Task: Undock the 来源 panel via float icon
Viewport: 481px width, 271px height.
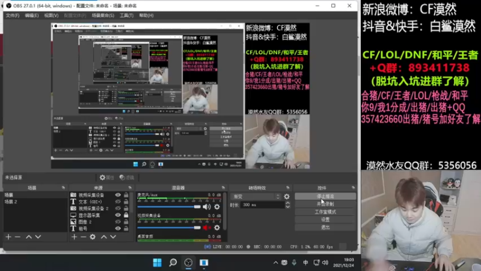Action: tap(130, 187)
